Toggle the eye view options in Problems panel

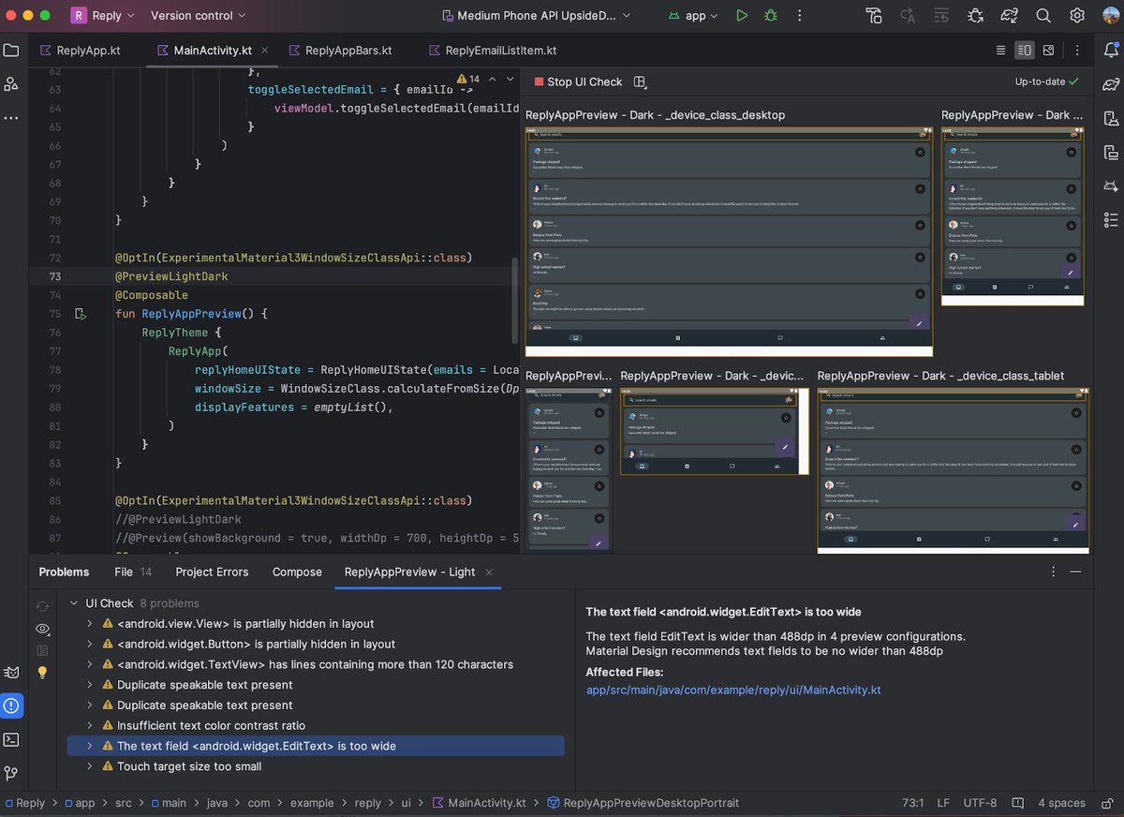42,629
